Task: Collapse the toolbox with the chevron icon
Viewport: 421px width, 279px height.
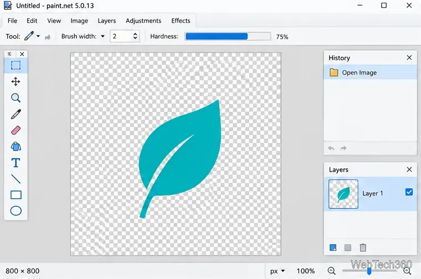Action: [9, 54]
